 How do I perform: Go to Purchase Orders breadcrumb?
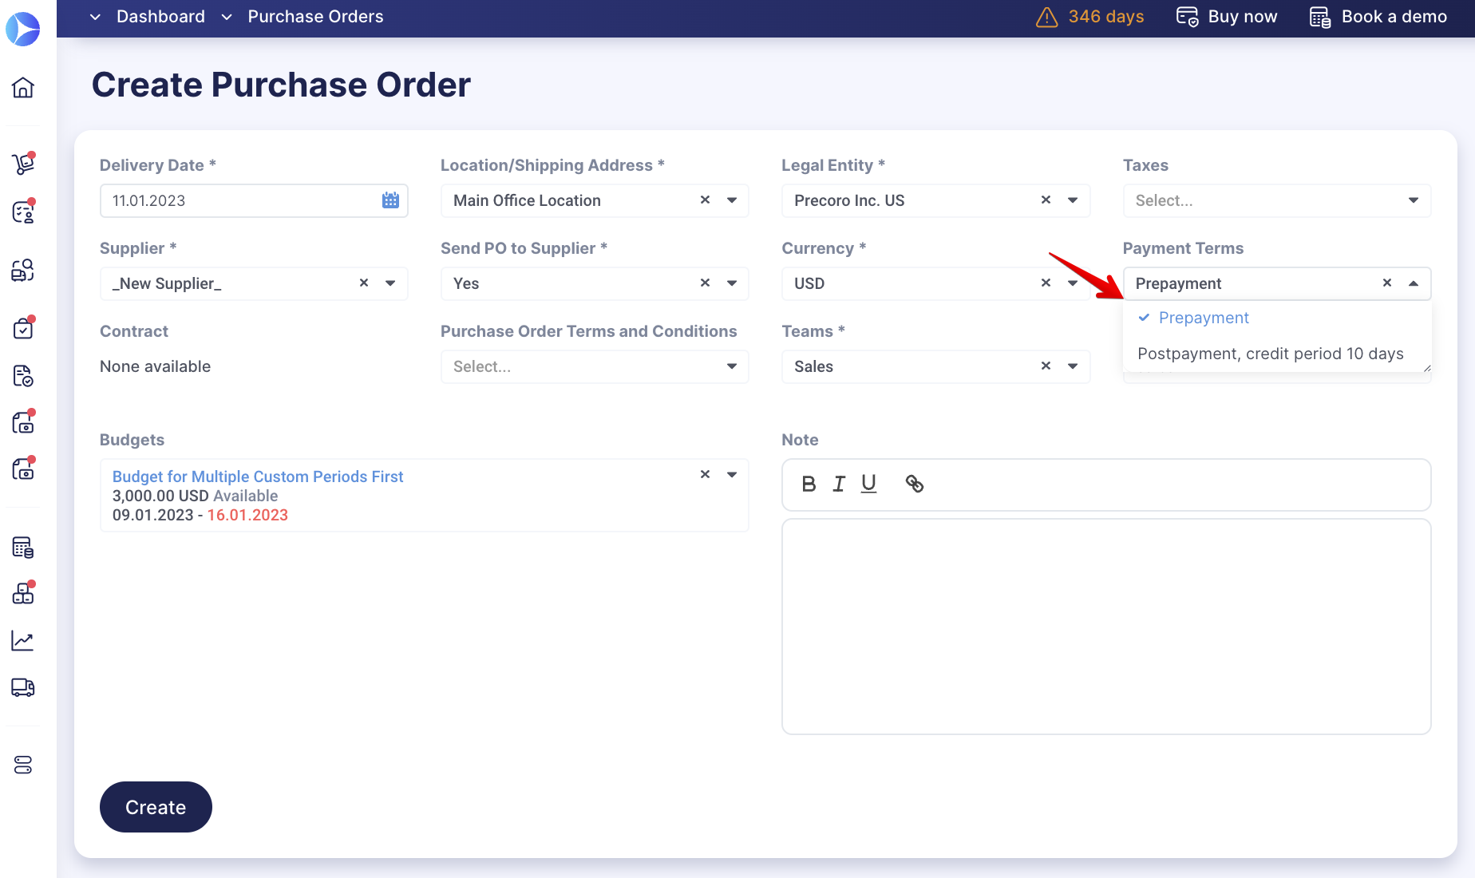pos(315,17)
